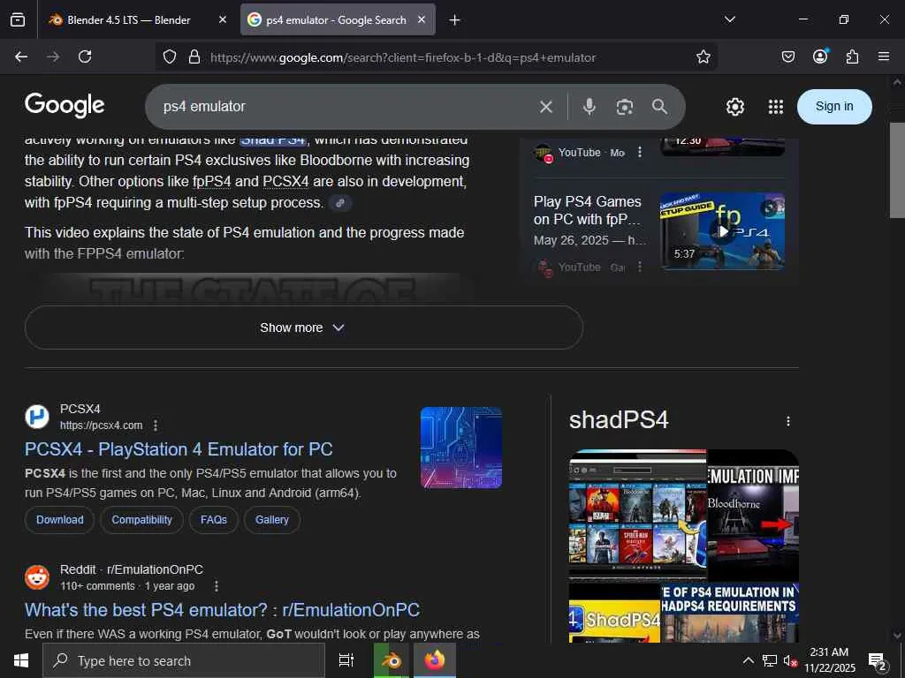
Task: Click the Sign in button
Action: click(834, 107)
